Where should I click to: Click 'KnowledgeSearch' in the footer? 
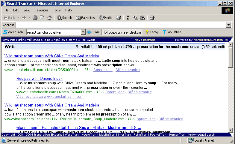tap(201, 134)
